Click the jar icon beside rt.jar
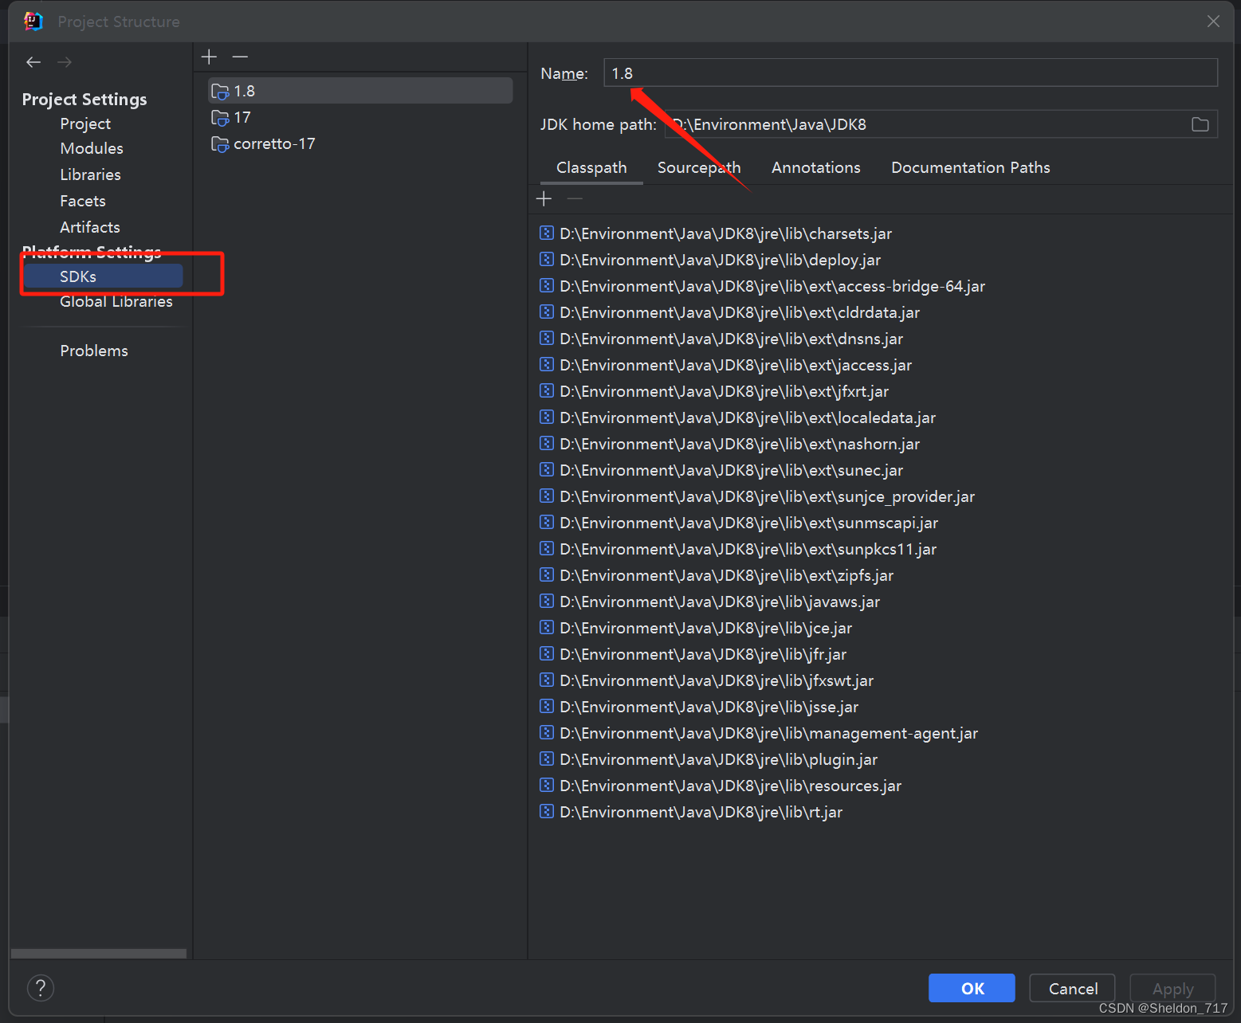The width and height of the screenshot is (1241, 1023). click(547, 811)
